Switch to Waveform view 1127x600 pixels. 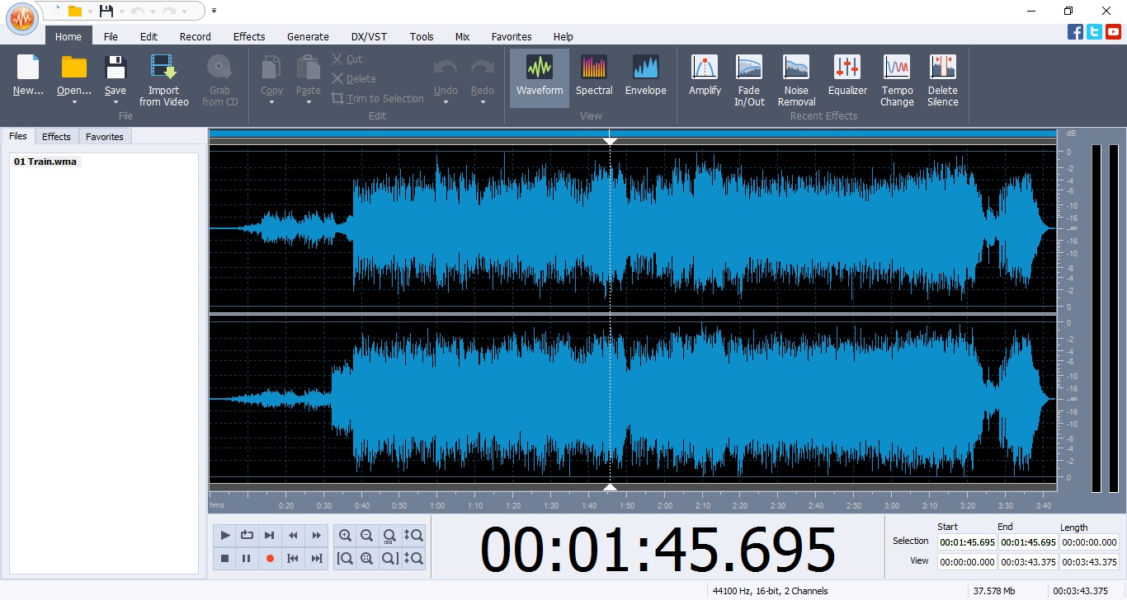540,78
